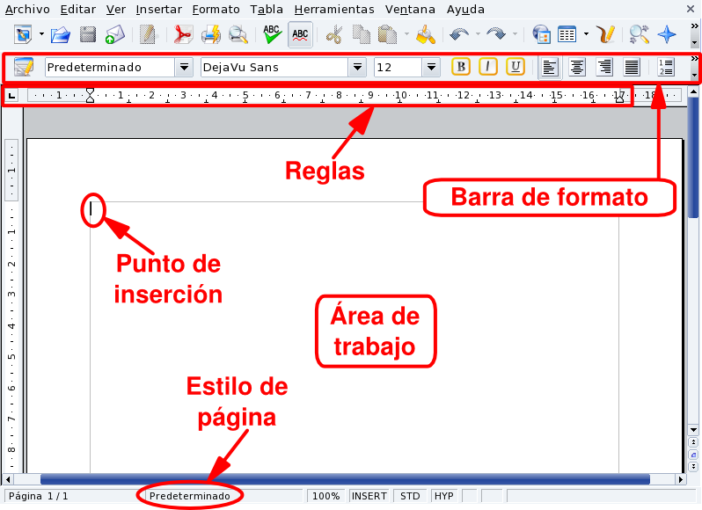The height and width of the screenshot is (510, 702).
Task: Click the Paste clipboard icon
Action: coord(388,34)
